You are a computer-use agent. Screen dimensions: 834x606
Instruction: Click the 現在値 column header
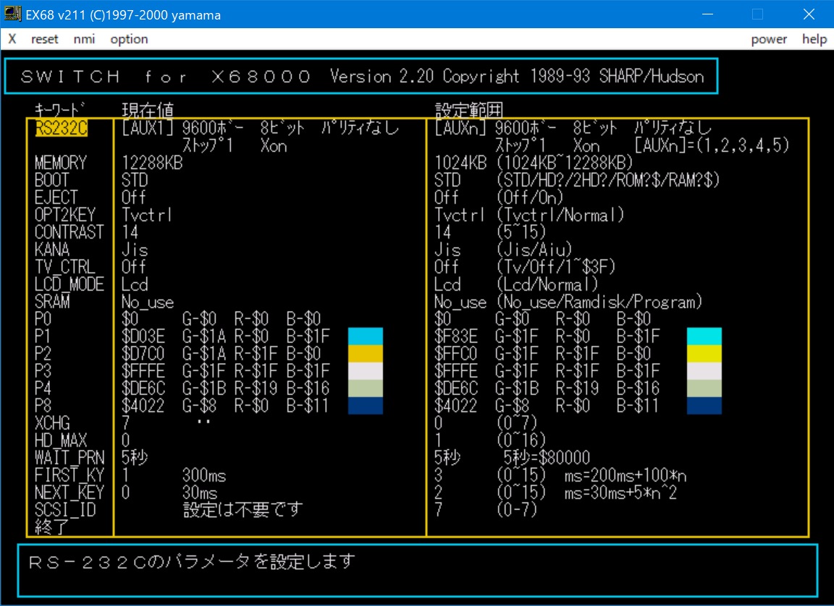[x=148, y=110]
